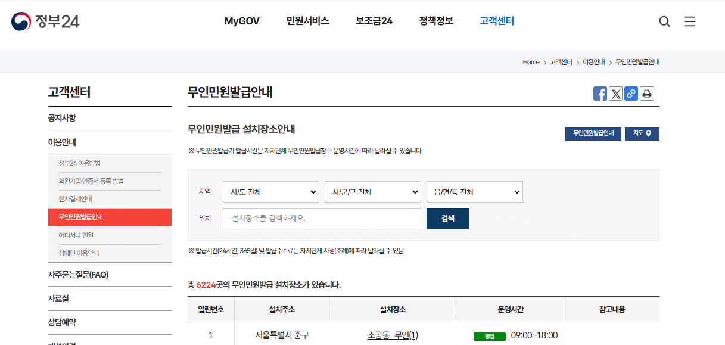This screenshot has height=345, width=725.
Task: Open the 지도 map button with pin icon
Action: (642, 133)
